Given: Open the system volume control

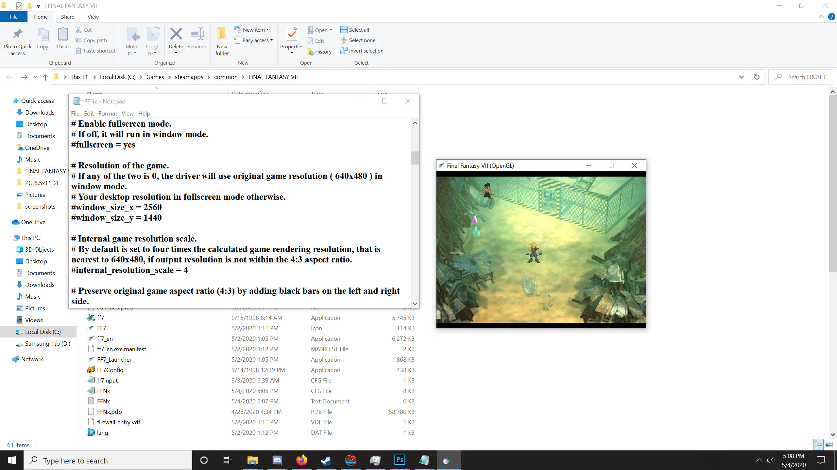Looking at the screenshot, I should (x=771, y=460).
